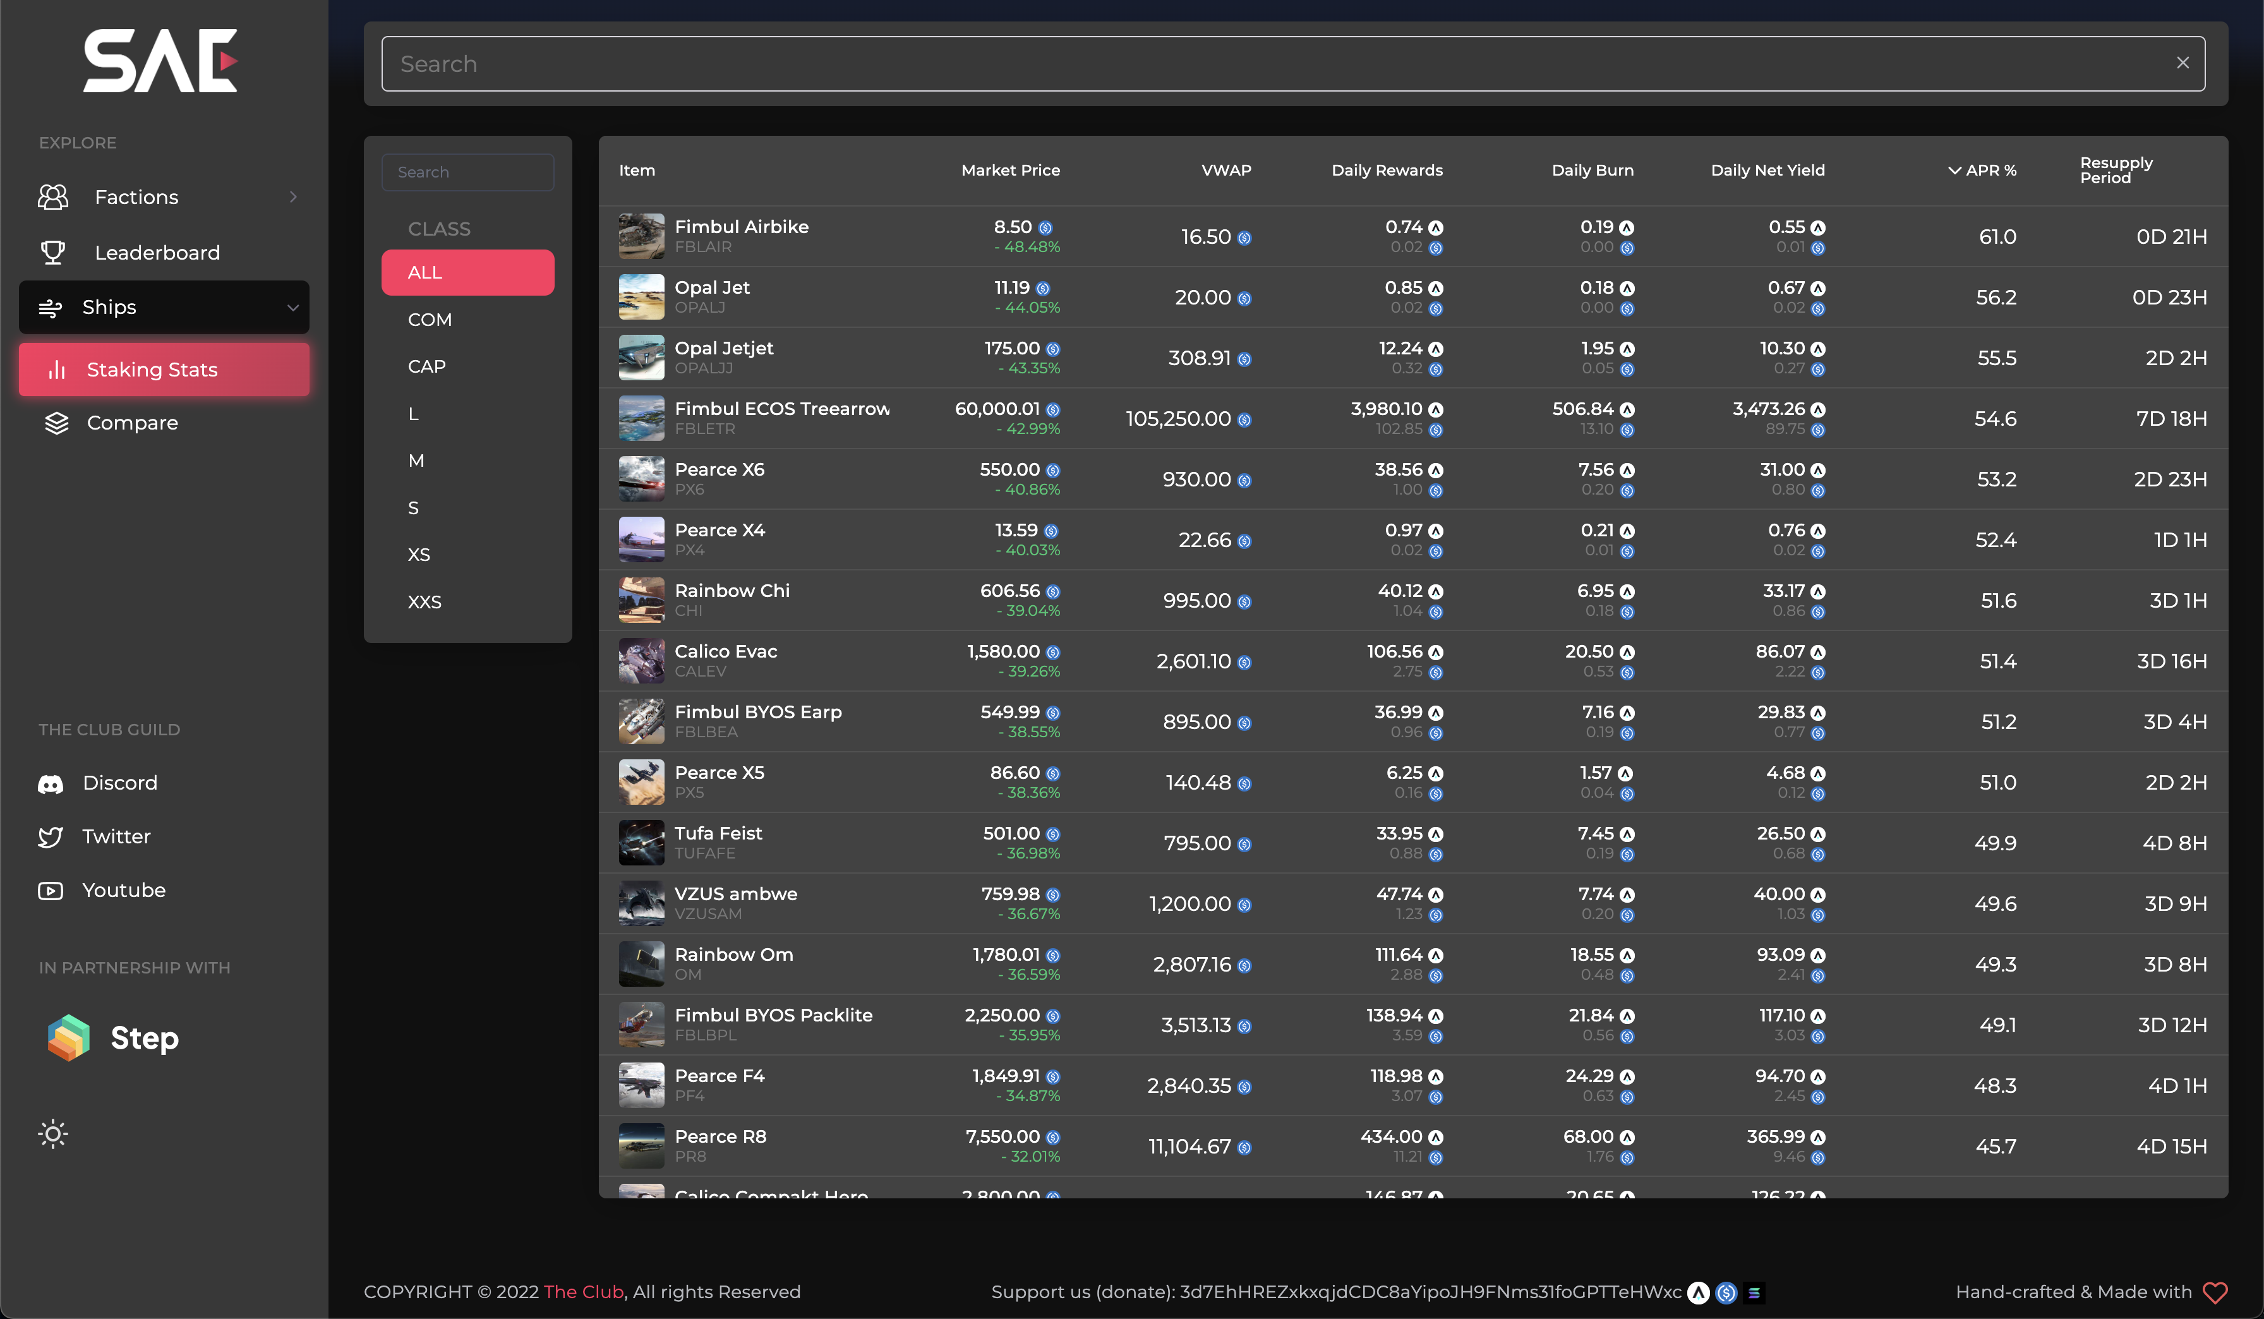Image resolution: width=2264 pixels, height=1319 pixels.
Task: Click the heart icon in the footer
Action: click(x=2215, y=1292)
